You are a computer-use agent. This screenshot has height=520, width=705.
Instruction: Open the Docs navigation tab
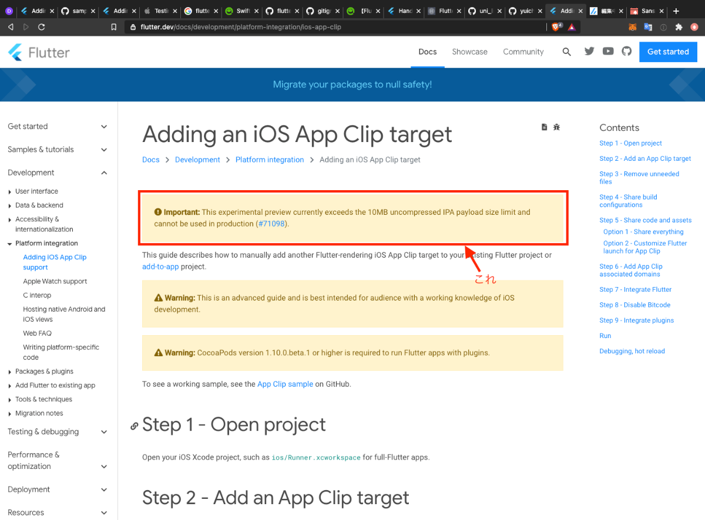[428, 52]
